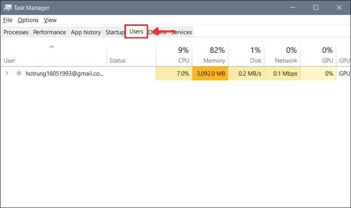Expand the hotrung16051993 user row chevron
Image resolution: width=351 pixels, height=208 pixels.
coord(7,73)
